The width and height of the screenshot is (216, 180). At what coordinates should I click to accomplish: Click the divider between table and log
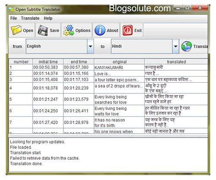point(108,136)
